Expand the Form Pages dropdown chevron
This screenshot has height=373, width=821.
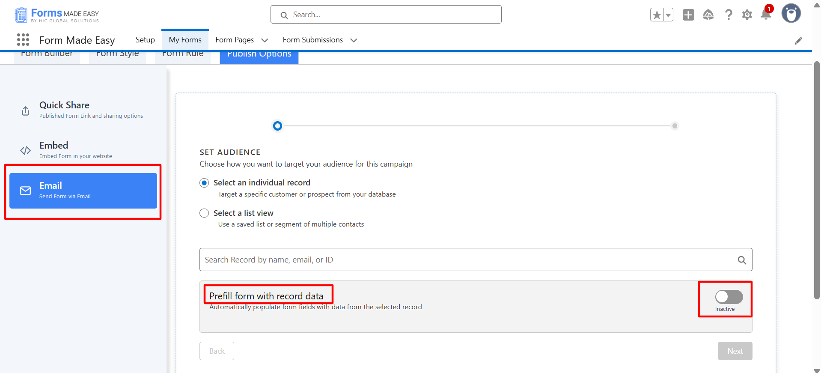point(265,40)
